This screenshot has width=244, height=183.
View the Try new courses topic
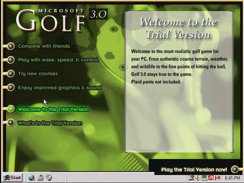38,74
